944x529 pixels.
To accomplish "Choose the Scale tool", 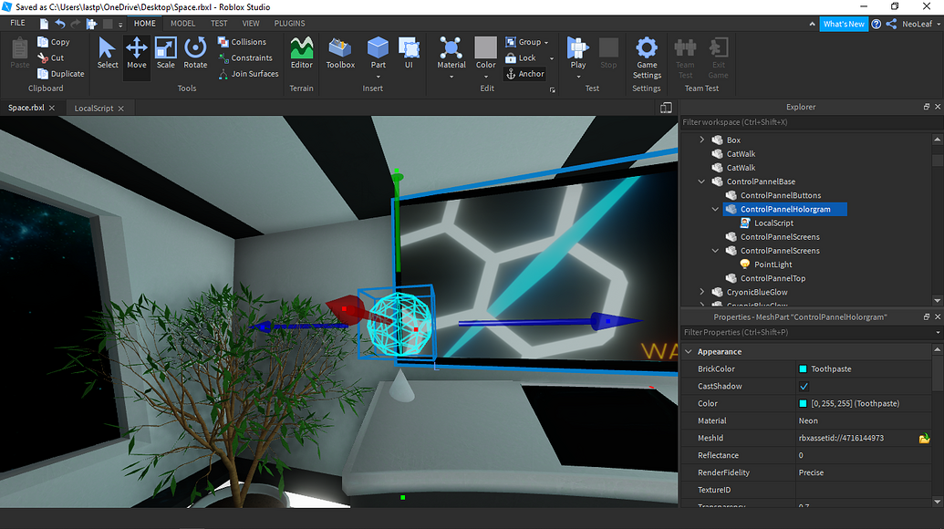I will coord(166,53).
